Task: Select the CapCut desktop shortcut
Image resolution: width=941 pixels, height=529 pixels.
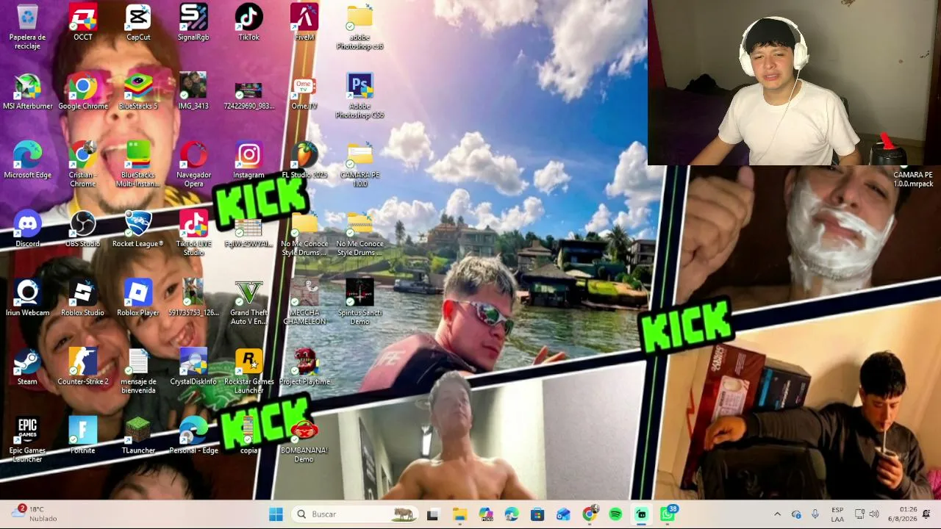Action: 138,23
